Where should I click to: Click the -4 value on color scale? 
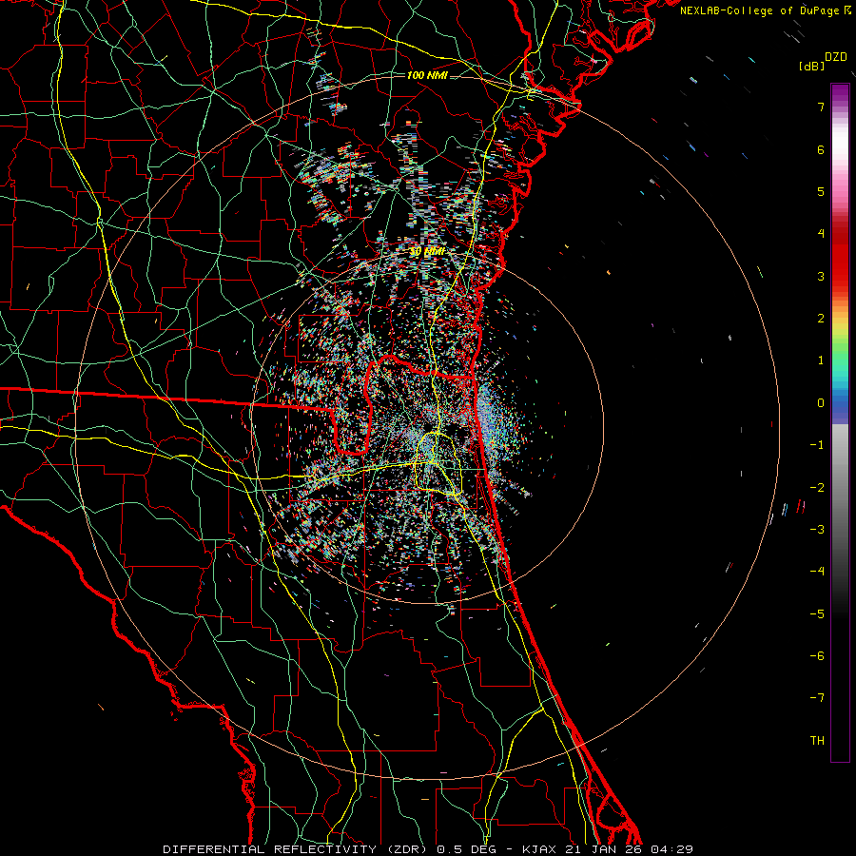tap(817, 572)
